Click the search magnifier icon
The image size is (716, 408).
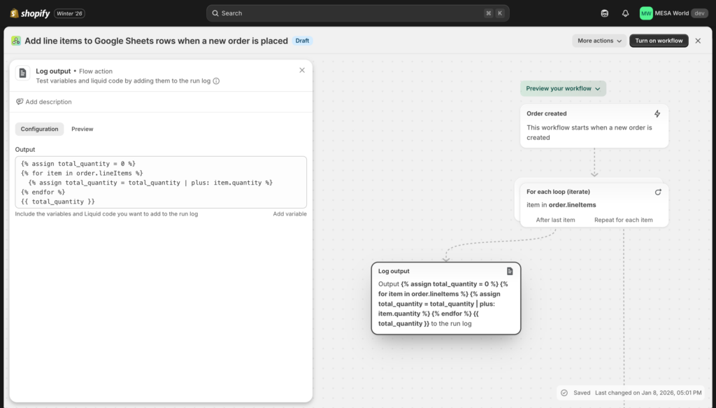coord(215,13)
